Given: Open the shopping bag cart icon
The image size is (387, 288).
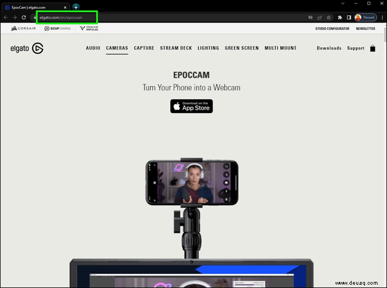Looking at the screenshot, I should (x=373, y=49).
